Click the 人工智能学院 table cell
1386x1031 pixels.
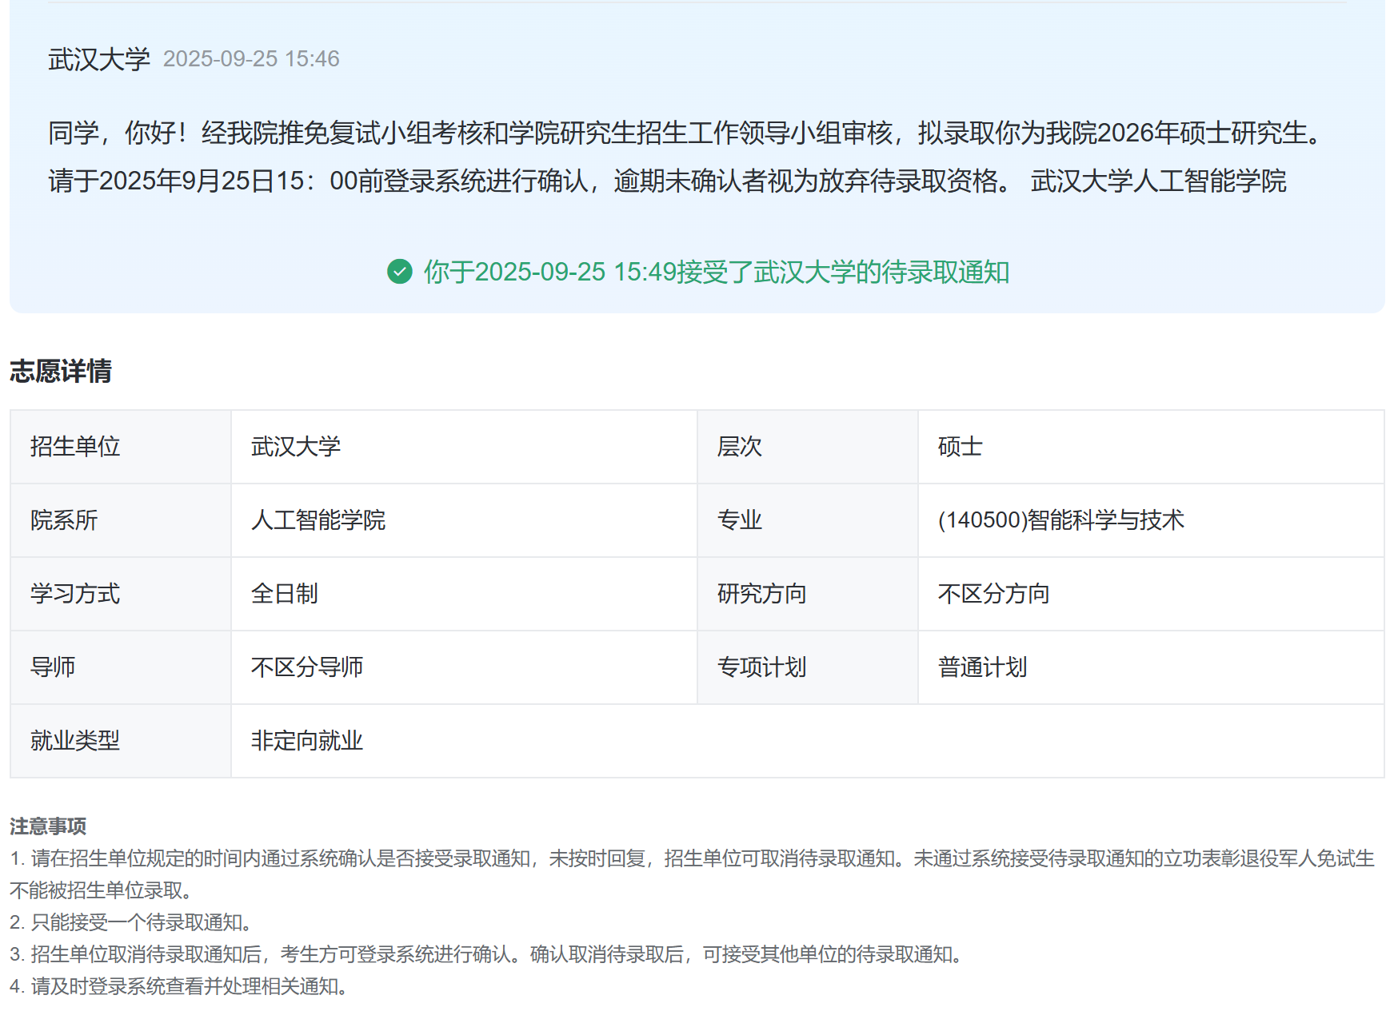coord(464,520)
